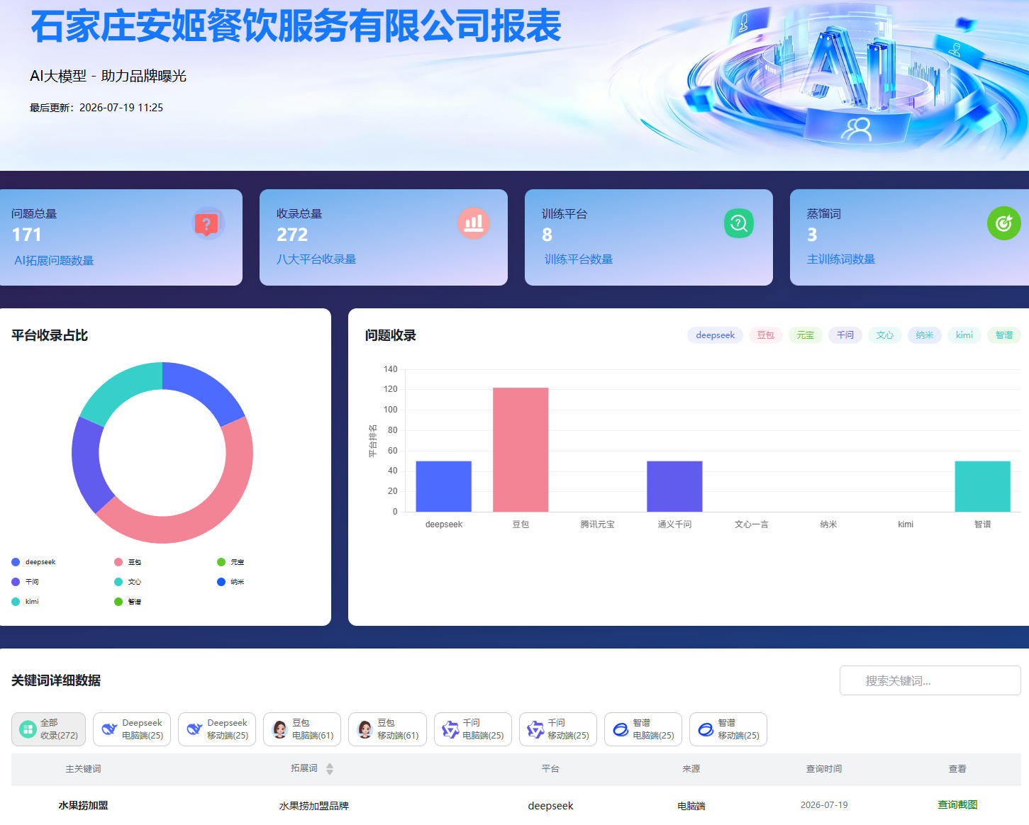1029x825 pixels.
Task: Toggle 文心 series in 问题收录 legend
Action: tap(885, 335)
